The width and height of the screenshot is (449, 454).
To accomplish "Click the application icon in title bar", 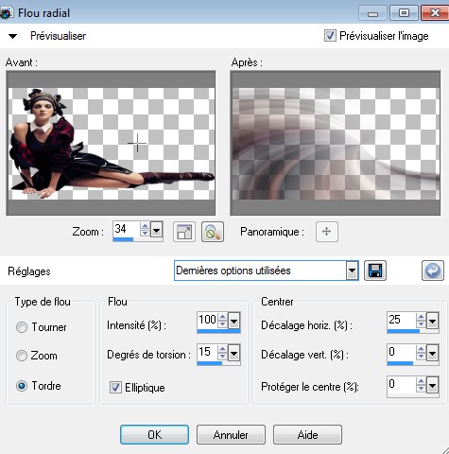I will (x=7, y=12).
